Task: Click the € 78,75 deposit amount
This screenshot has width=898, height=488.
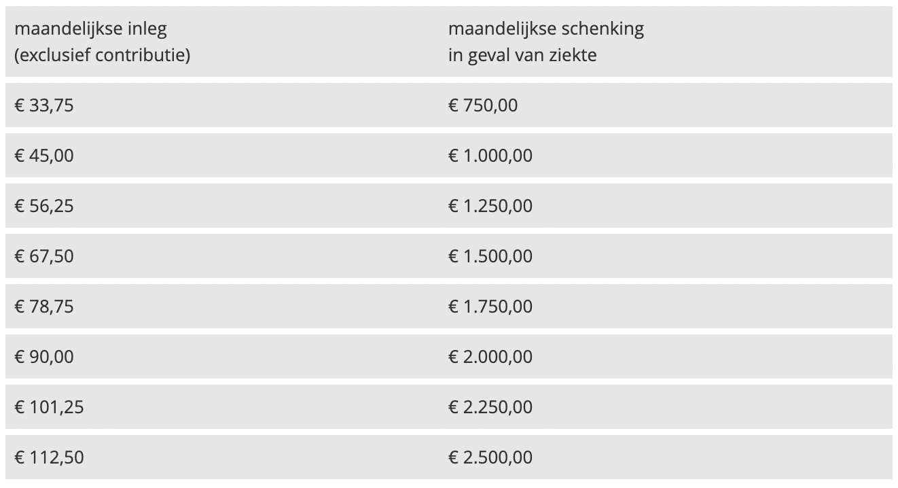Action: tap(44, 307)
